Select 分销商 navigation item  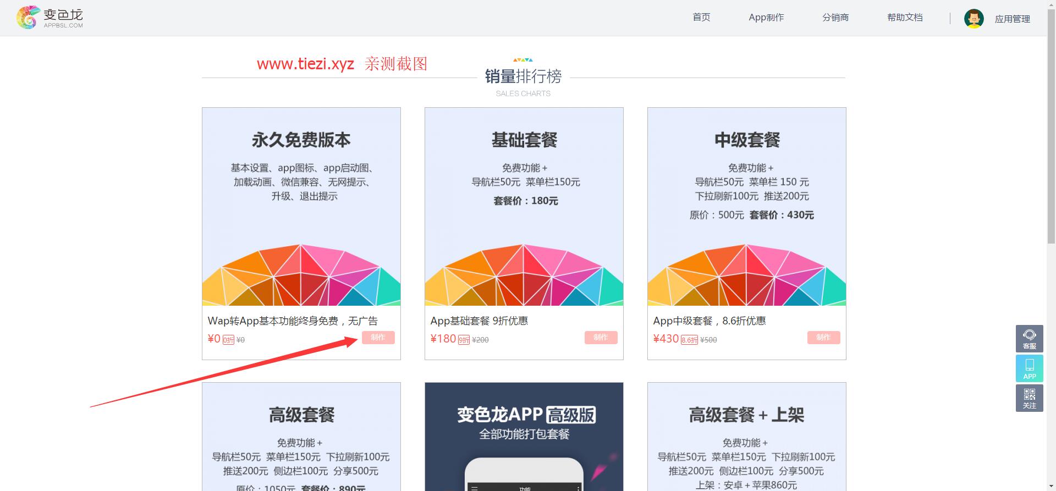(x=835, y=18)
